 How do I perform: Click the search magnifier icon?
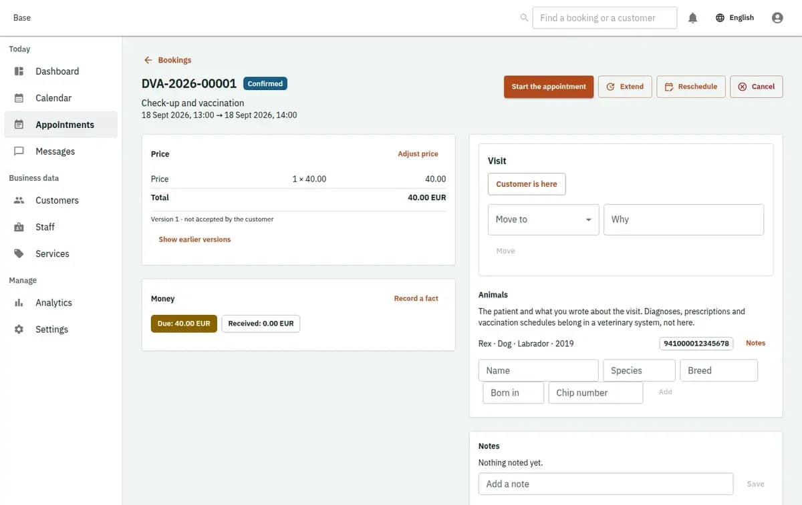pos(524,18)
